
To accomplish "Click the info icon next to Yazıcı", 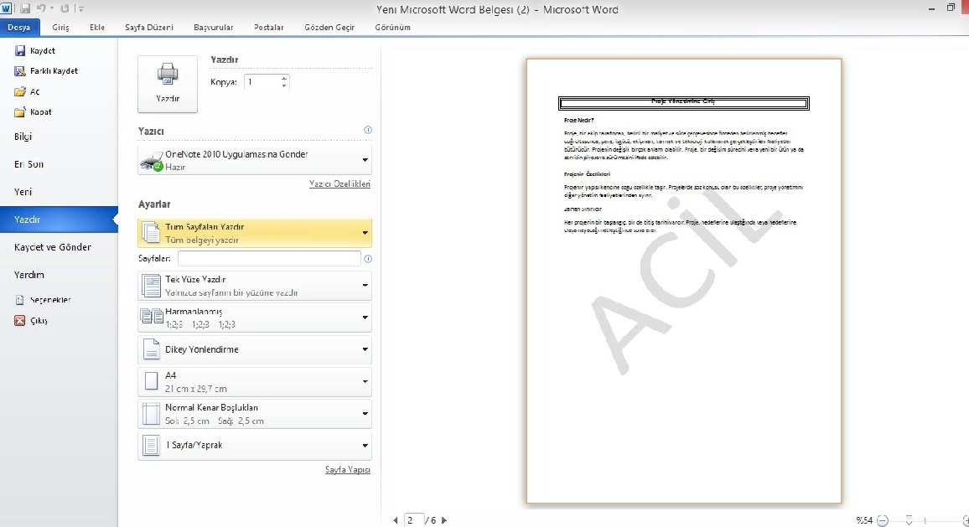I will pos(368,130).
